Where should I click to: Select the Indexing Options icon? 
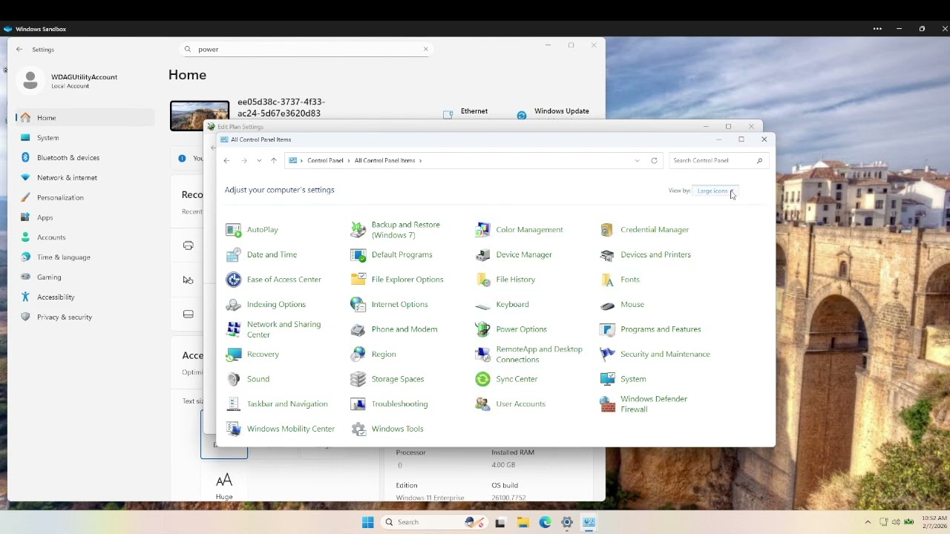[234, 305]
